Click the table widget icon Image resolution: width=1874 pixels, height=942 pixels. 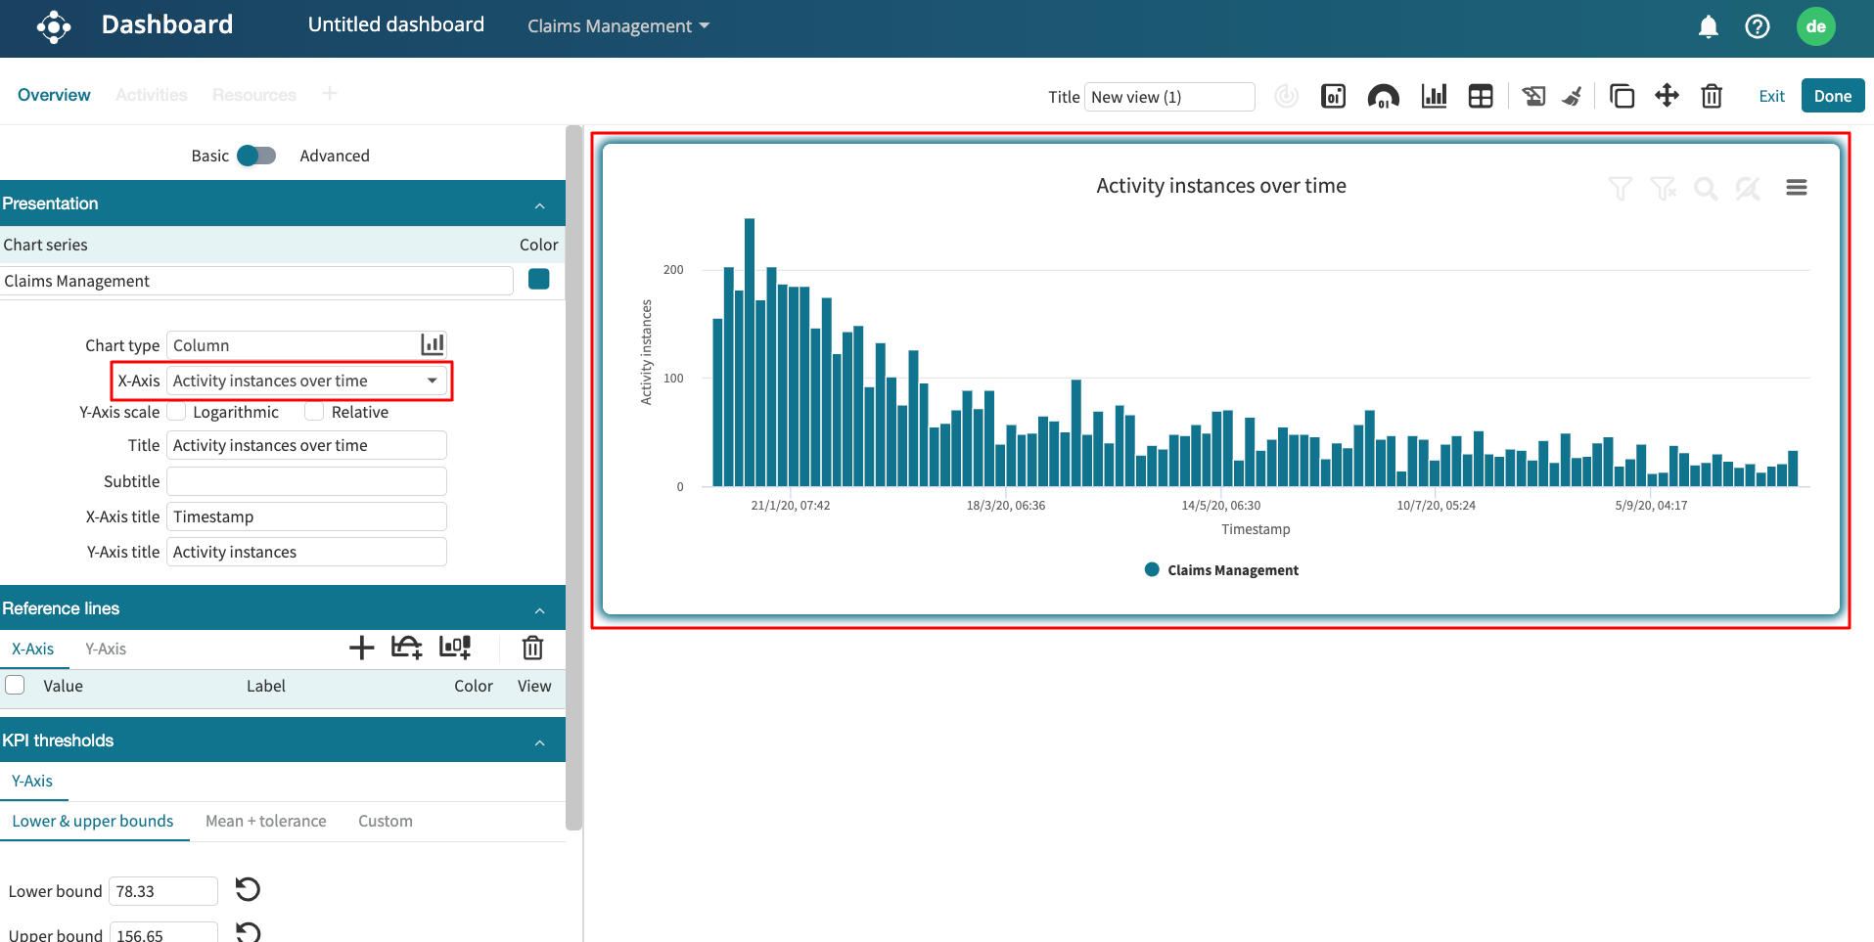[1481, 96]
